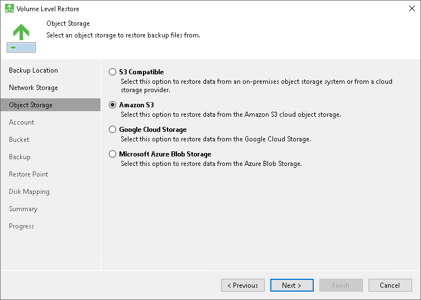421x300 pixels.
Task: Click the Volume Level Restore title bar icon
Action: [x=9, y=8]
